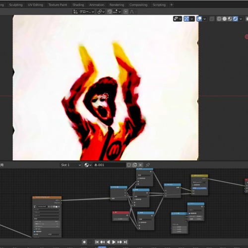Jump to the previous keyframe
This screenshot has height=248, width=248.
click(103, 242)
